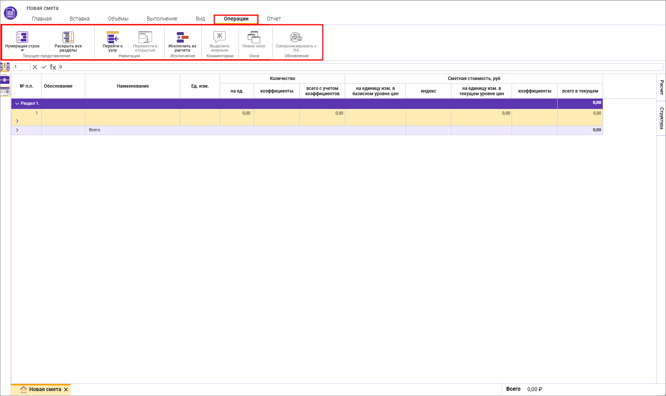
Task: Open the Расчет side panel
Action: (x=661, y=87)
